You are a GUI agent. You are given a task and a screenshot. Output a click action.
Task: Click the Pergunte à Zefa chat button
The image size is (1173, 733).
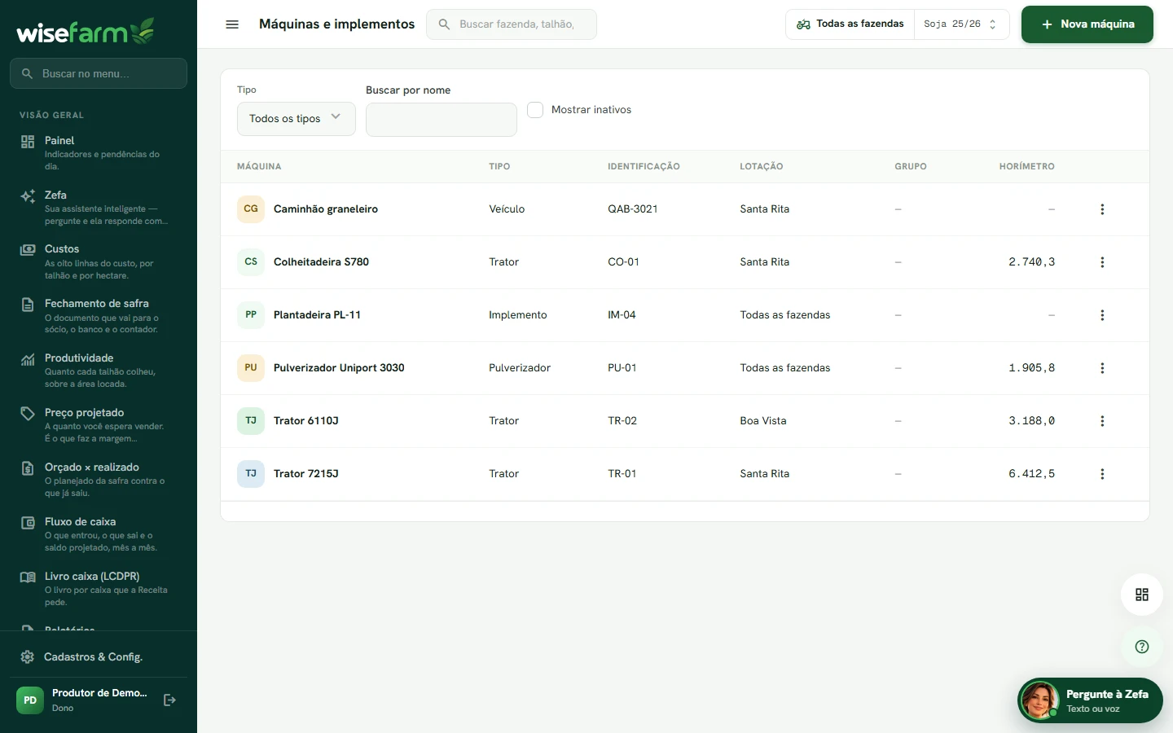click(x=1090, y=700)
